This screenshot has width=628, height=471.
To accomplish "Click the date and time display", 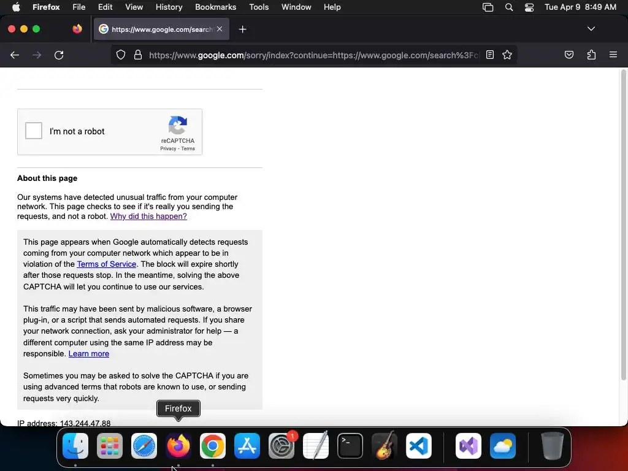I will (x=580, y=7).
